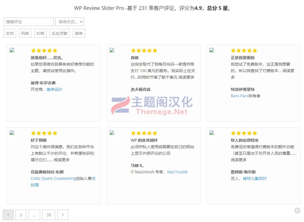This screenshot has width=304, height=222.
Task: Select the 价格 filter tag
Action: click(40, 33)
